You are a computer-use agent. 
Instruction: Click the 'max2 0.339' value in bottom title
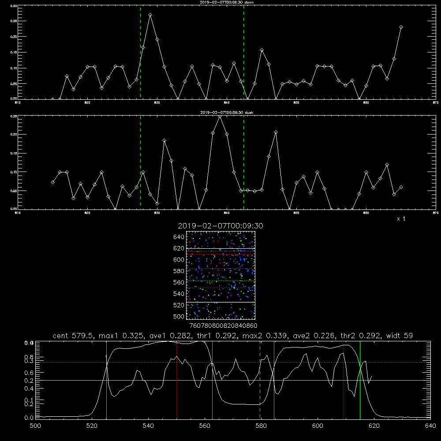click(265, 336)
